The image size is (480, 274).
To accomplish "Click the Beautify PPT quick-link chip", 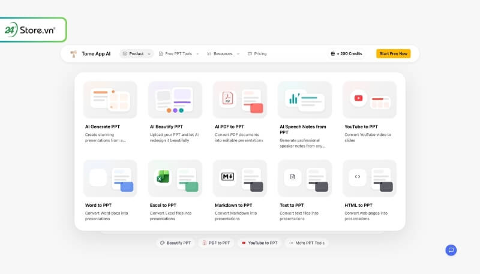I will (175, 243).
